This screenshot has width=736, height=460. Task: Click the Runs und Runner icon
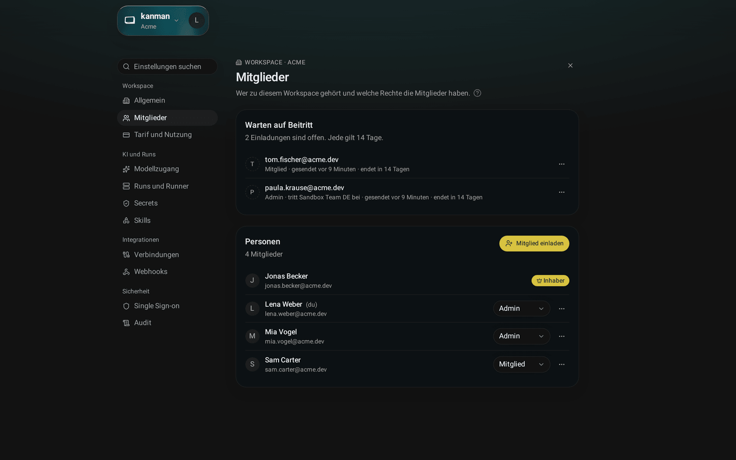coord(126,186)
